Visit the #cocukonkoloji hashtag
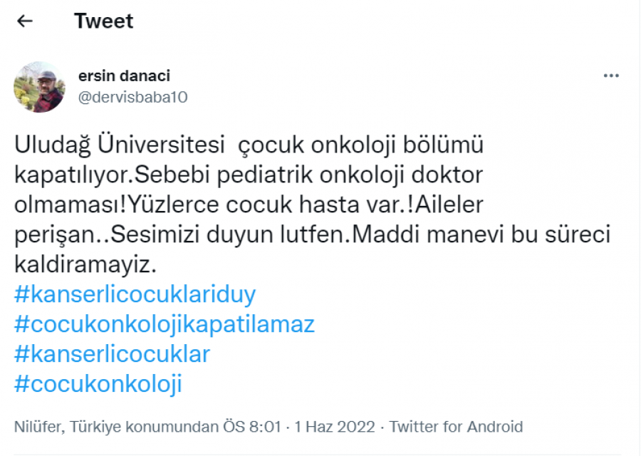The height and width of the screenshot is (456, 641). (98, 384)
